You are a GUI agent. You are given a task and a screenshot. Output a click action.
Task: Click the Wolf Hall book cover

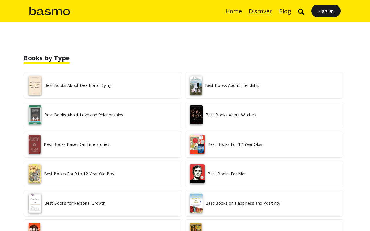(35, 144)
